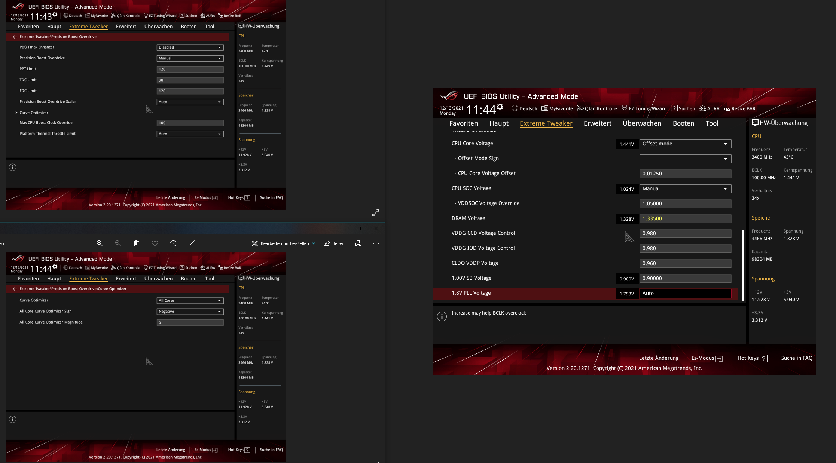
Task: Select the Booten tab in large BIOS
Action: click(x=683, y=123)
